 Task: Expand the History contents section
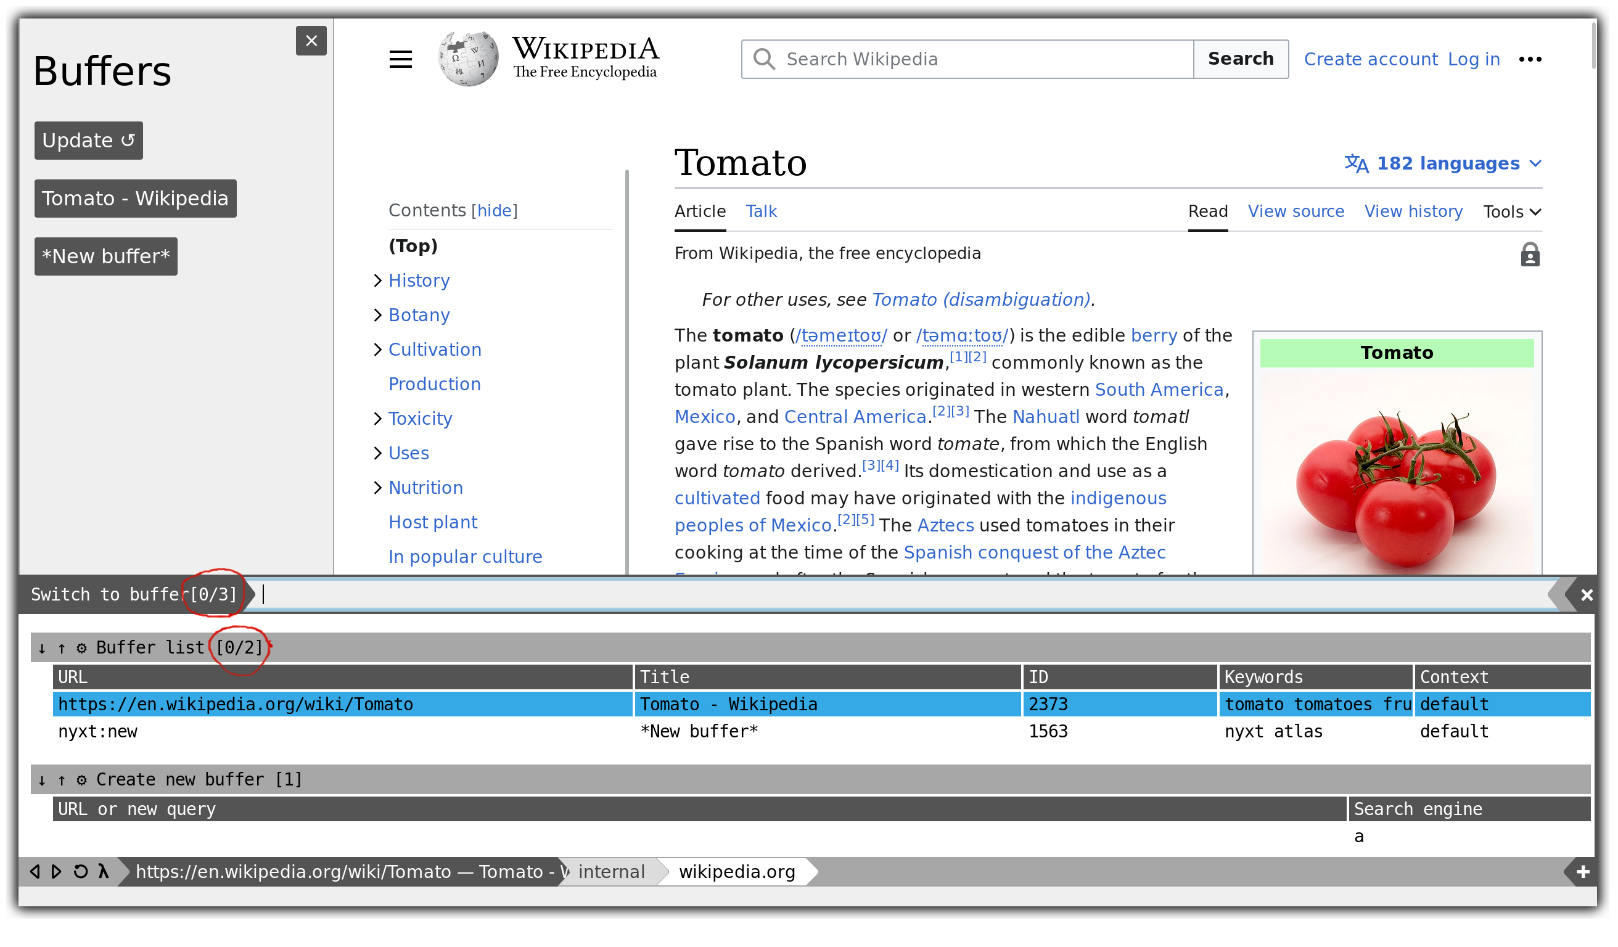(377, 281)
